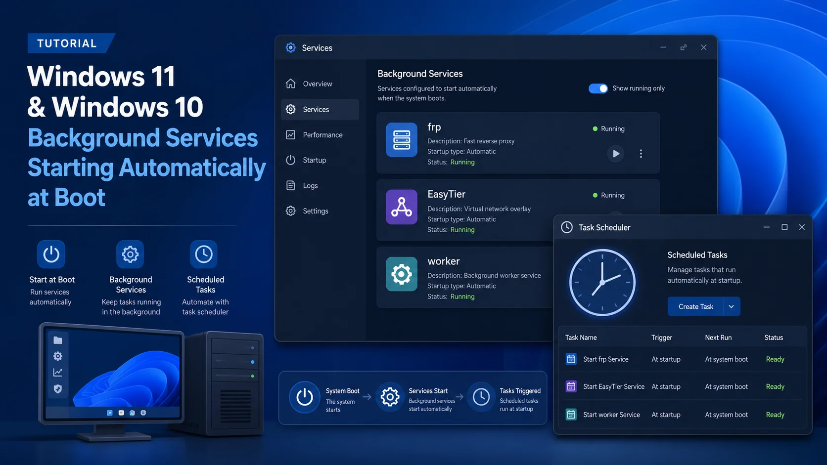Image resolution: width=827 pixels, height=465 pixels.
Task: Click the folder icon on the illustrated monitor
Action: [58, 340]
